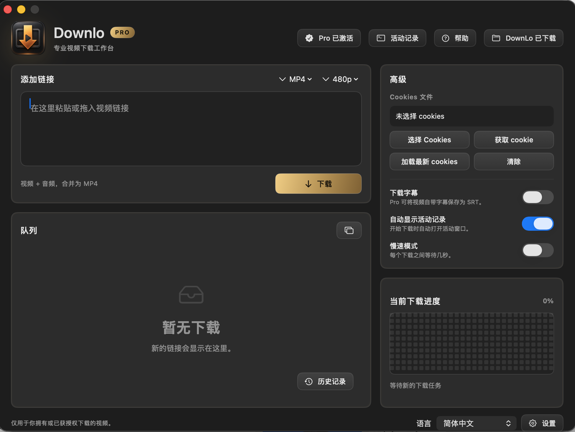
Task: Click the Cookies 文件 label
Action: click(411, 97)
